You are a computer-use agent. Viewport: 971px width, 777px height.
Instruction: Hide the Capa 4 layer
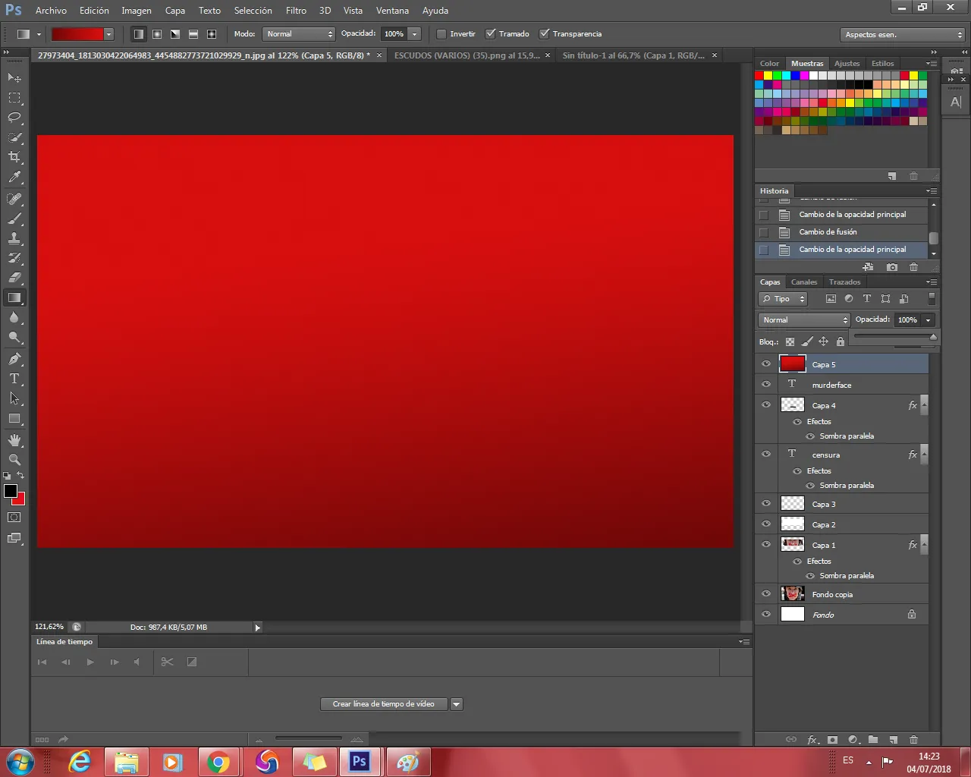(766, 405)
